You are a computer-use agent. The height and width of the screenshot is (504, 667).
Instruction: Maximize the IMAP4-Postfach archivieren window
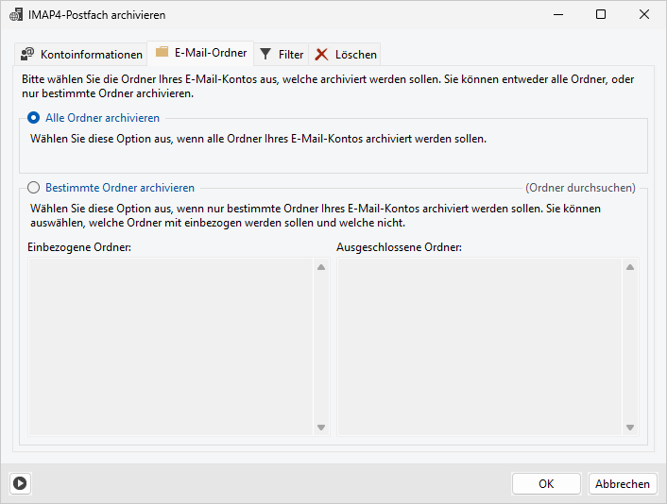coord(601,15)
